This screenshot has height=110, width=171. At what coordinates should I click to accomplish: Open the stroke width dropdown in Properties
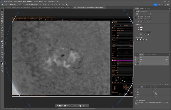(145, 32)
